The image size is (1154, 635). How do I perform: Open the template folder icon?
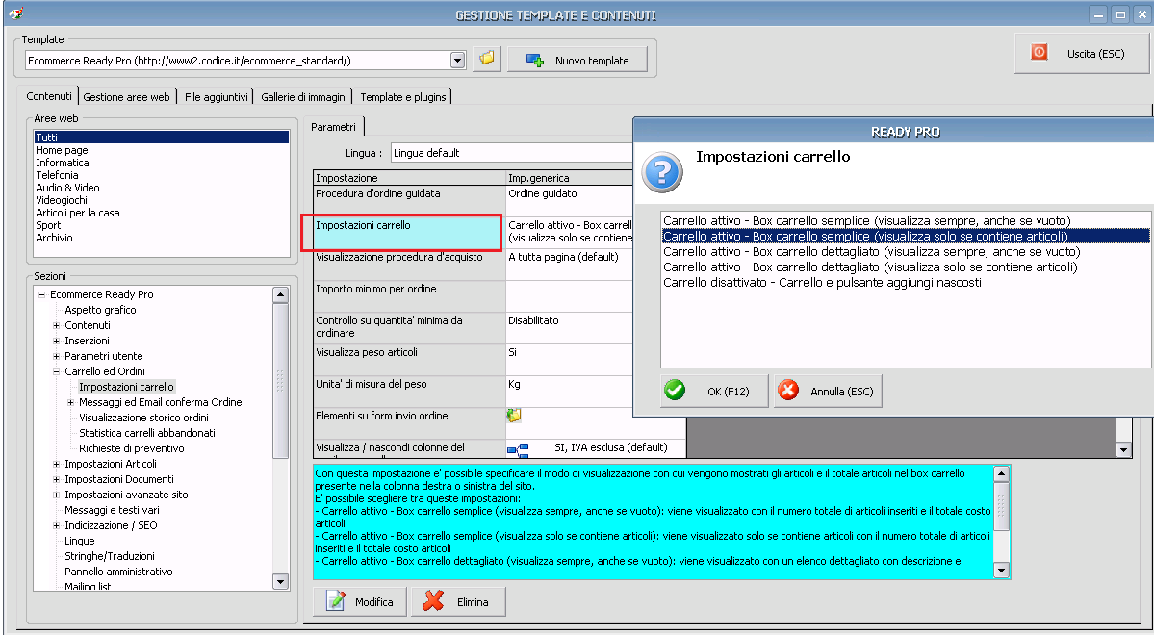pyautogui.click(x=486, y=59)
